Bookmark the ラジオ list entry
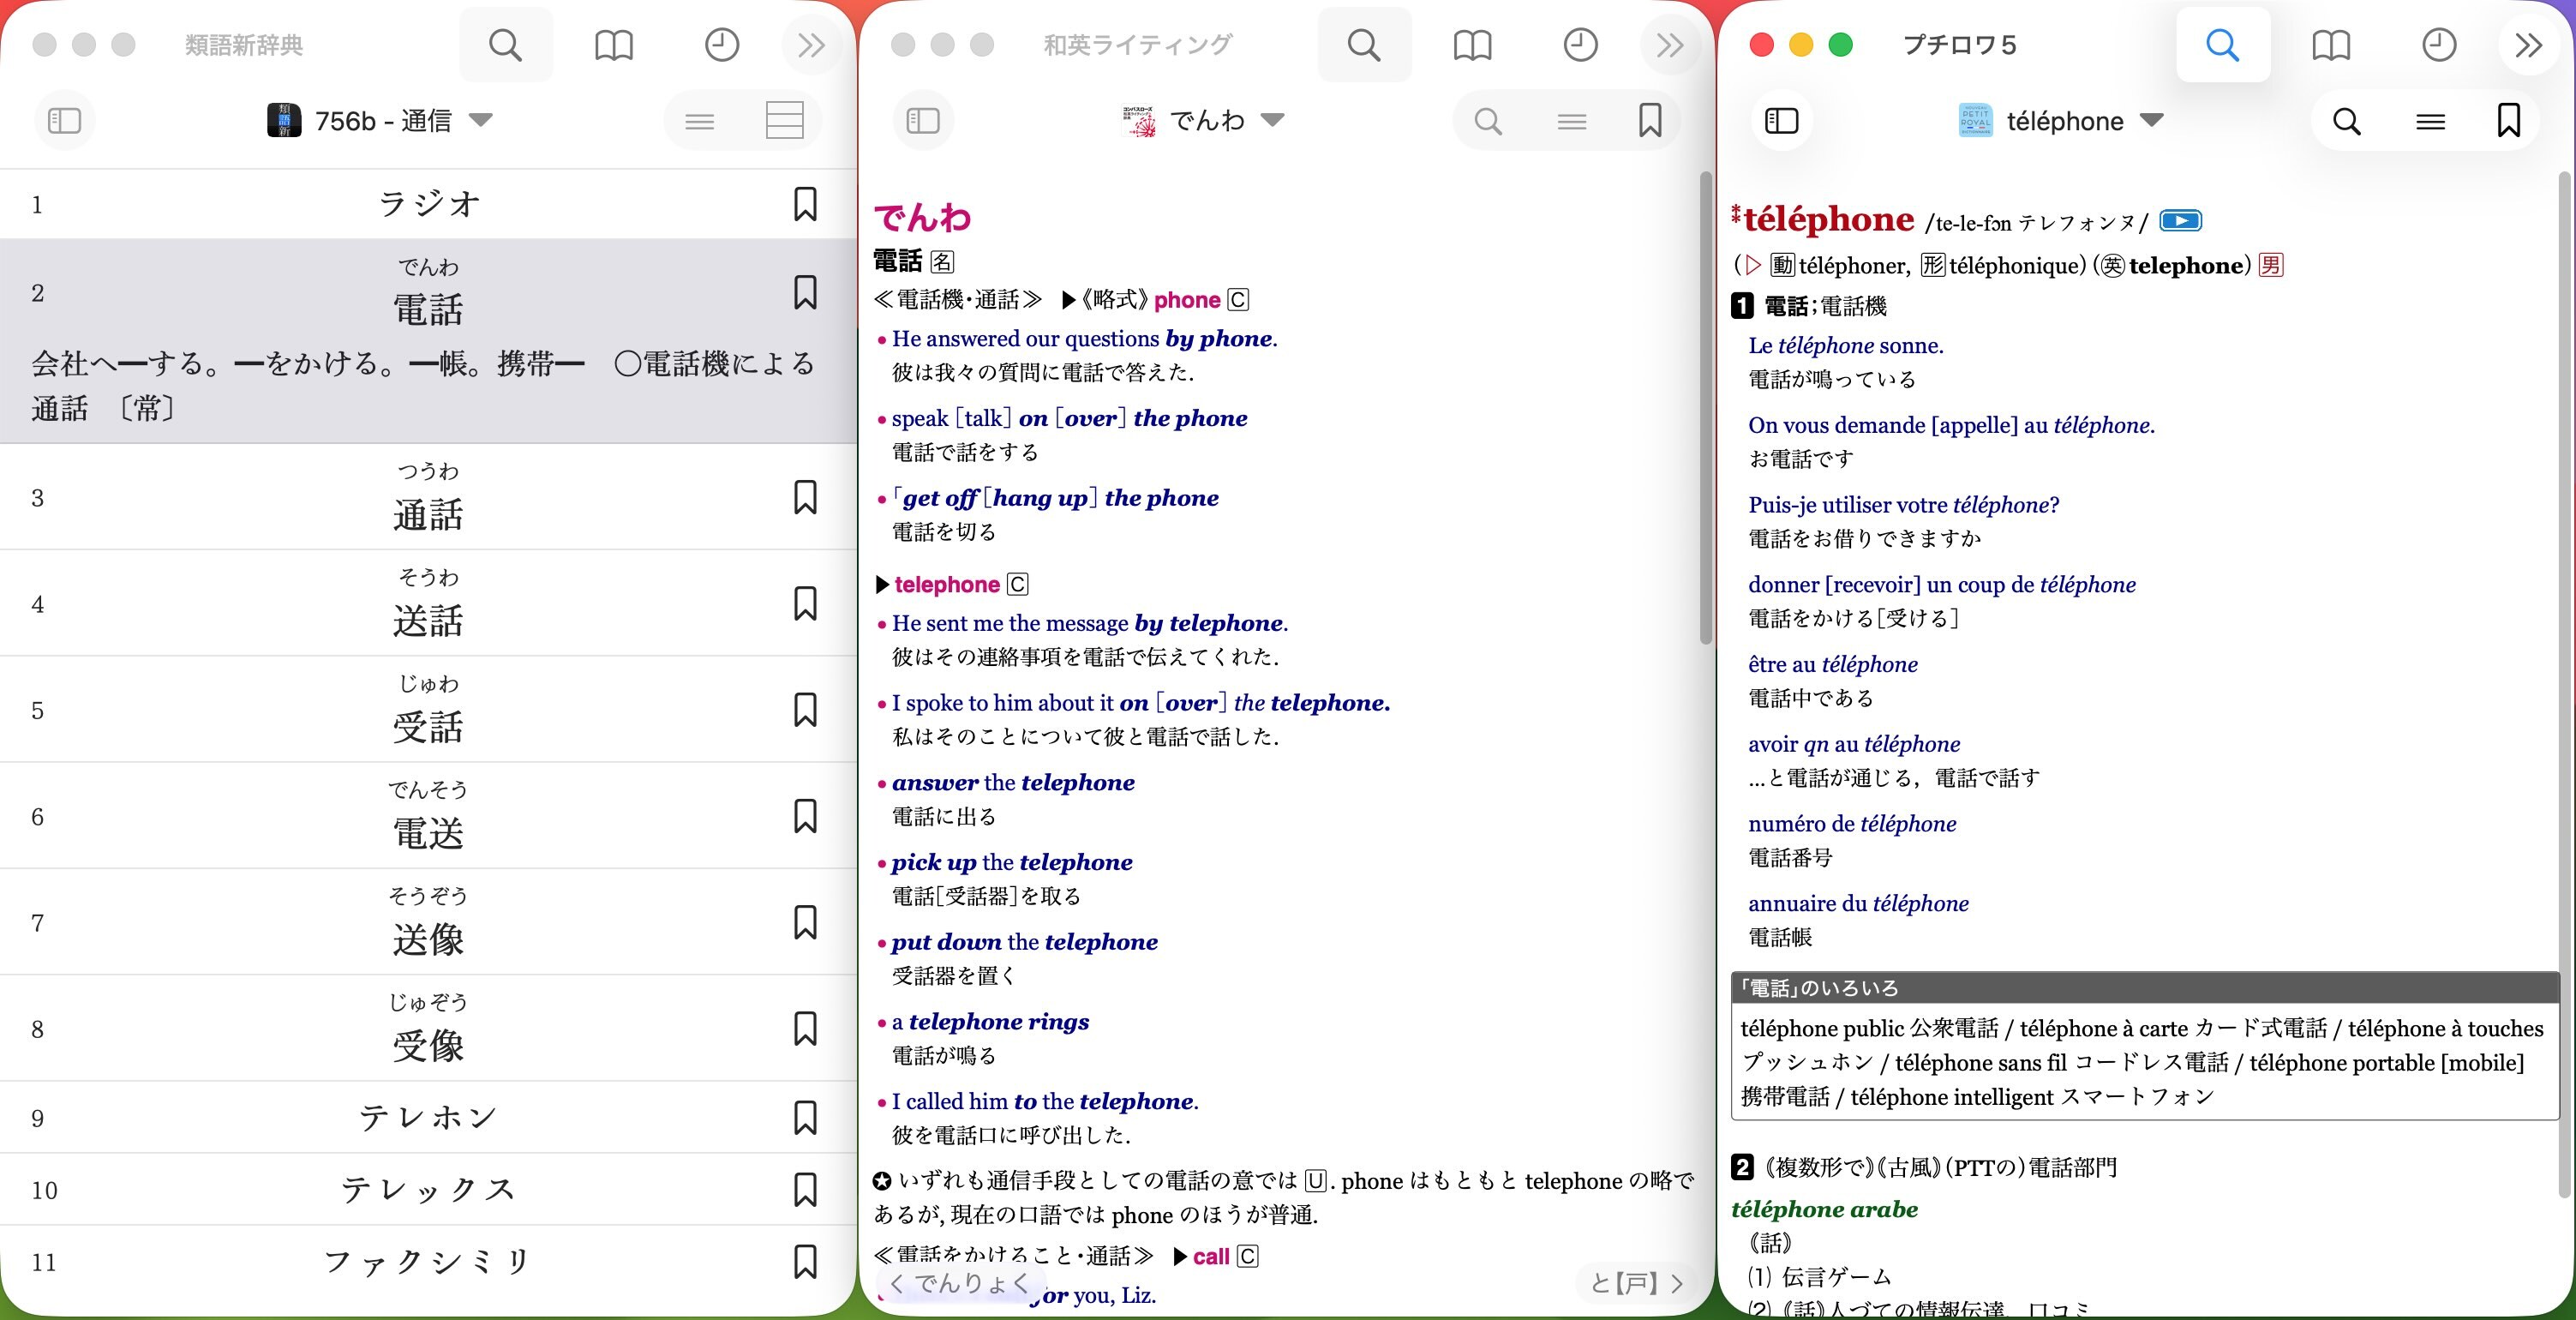 pos(805,204)
